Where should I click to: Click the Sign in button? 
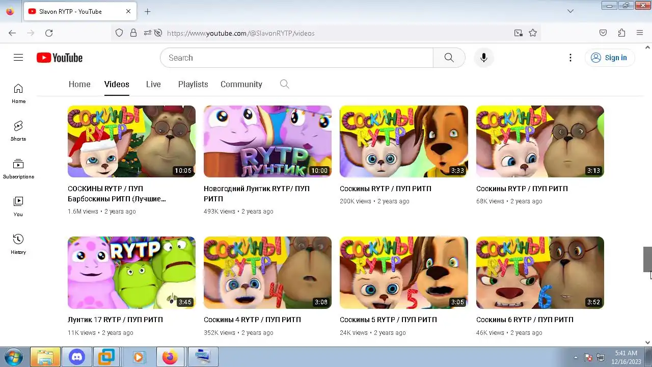[x=610, y=58]
